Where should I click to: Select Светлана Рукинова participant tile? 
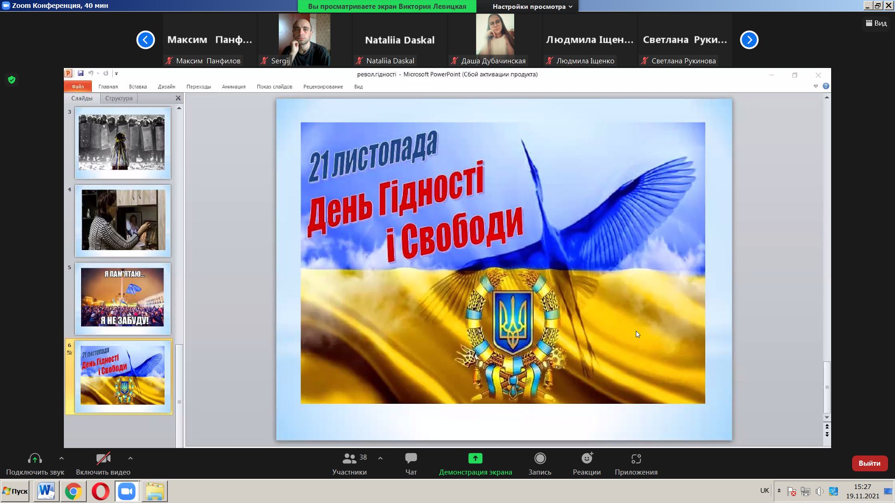click(x=685, y=40)
